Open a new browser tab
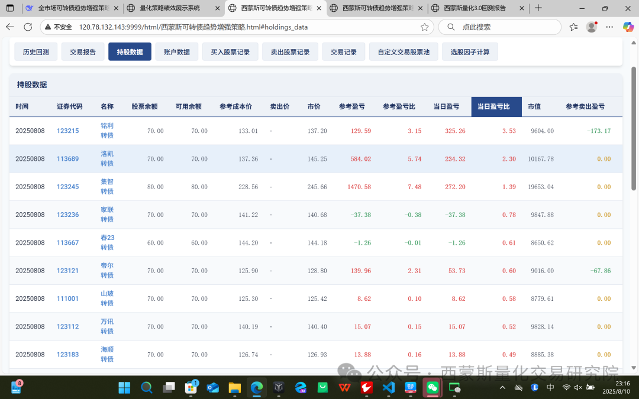This screenshot has height=399, width=639. pyautogui.click(x=538, y=8)
